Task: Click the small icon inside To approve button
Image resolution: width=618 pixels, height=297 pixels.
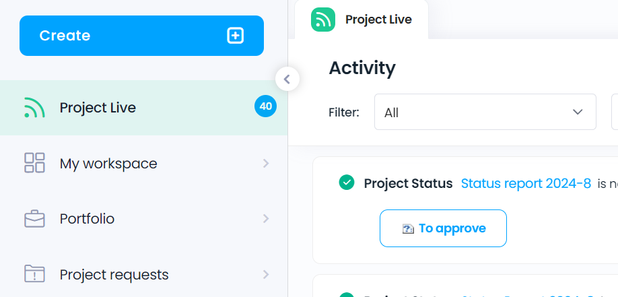Action: 408,229
